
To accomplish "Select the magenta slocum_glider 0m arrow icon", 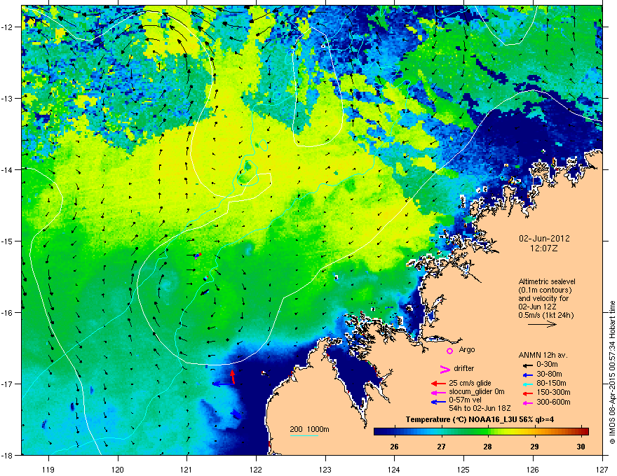I will 438,392.
